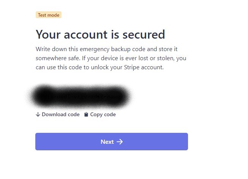Download the emergency backup code
Screen dimensions: 248x179
(58, 114)
